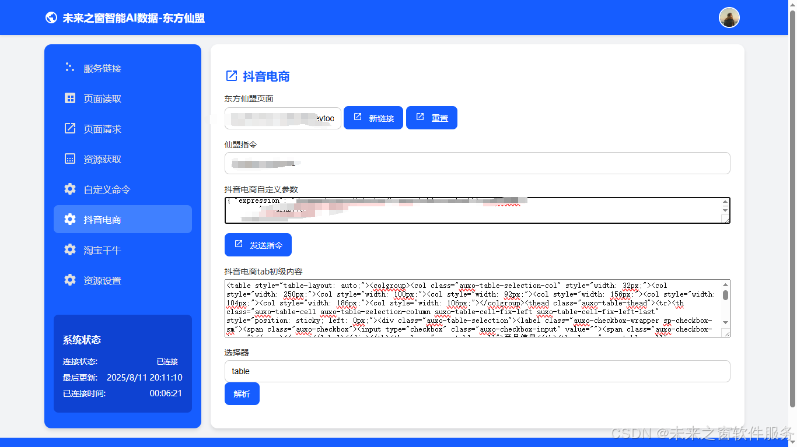
Task: Click the 选择器 field label
Action: point(237,352)
